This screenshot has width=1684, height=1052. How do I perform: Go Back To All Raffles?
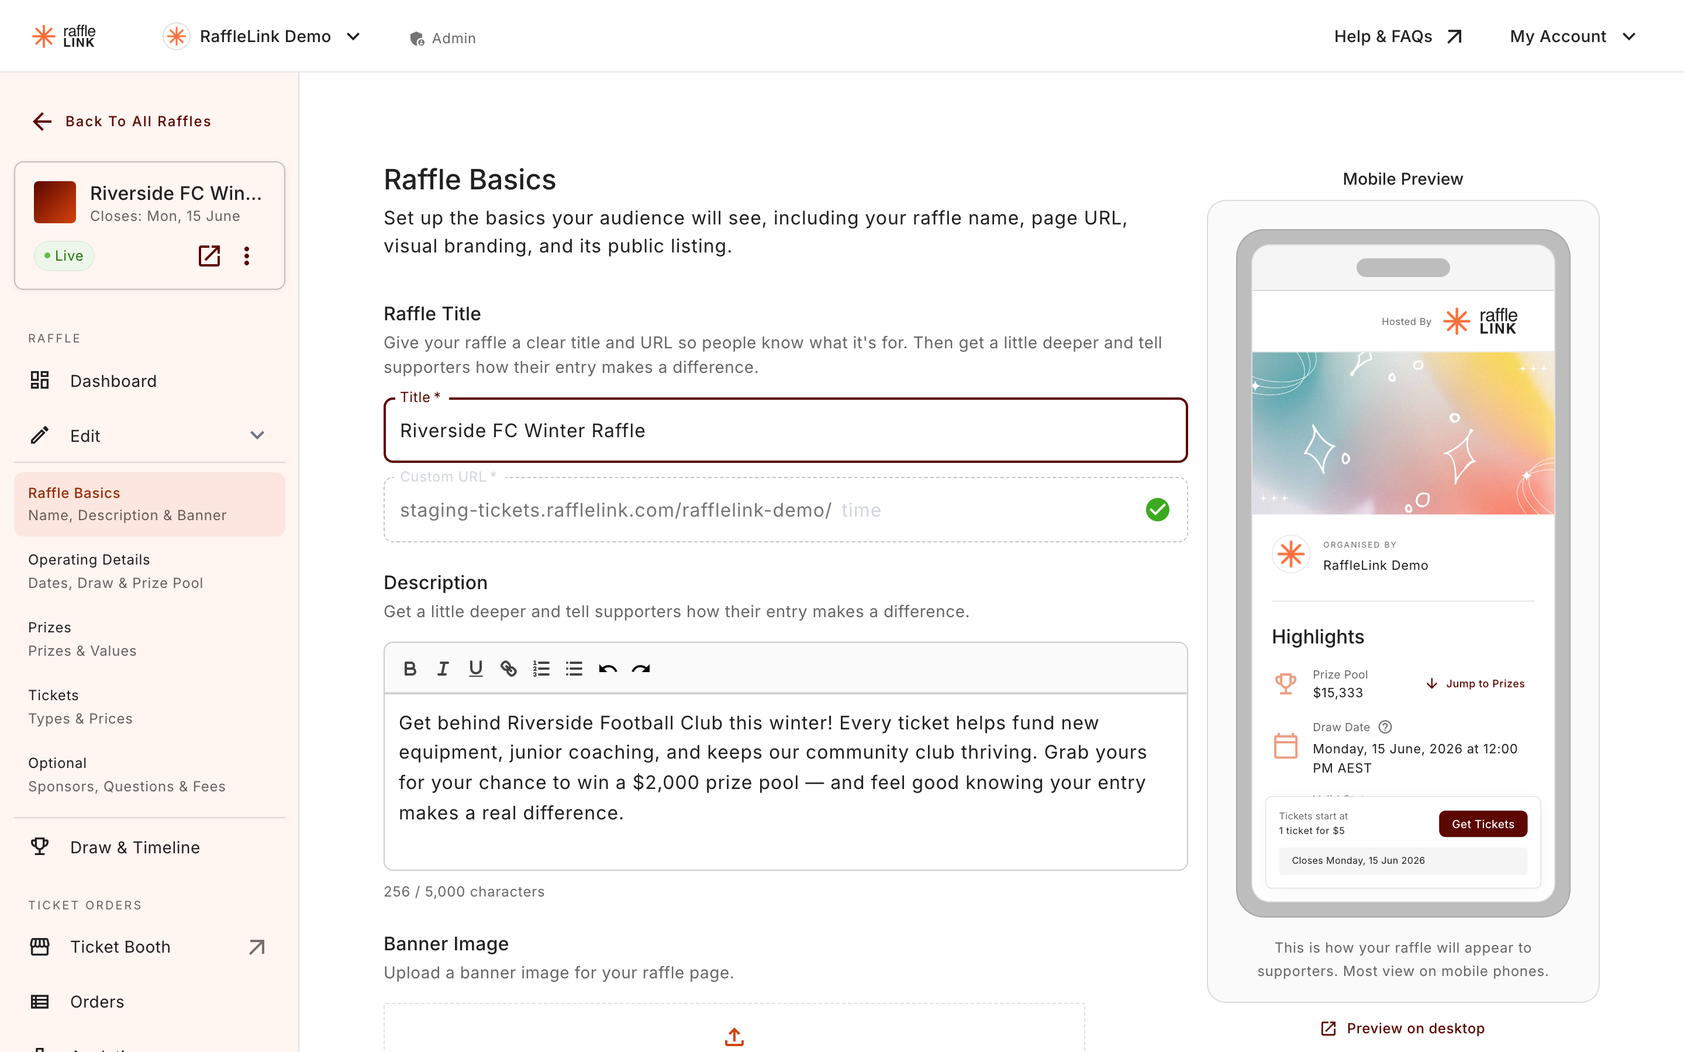click(122, 121)
